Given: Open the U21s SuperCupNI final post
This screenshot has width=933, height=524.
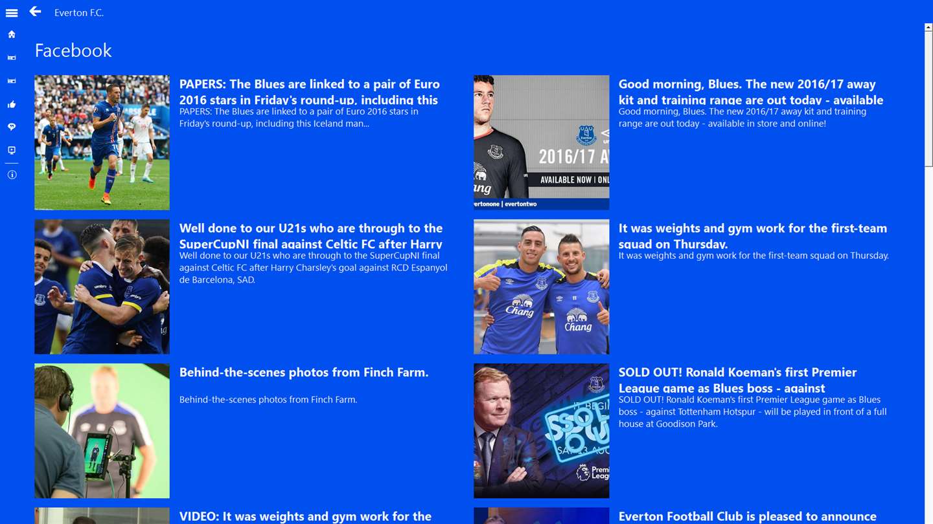Looking at the screenshot, I should 311,236.
